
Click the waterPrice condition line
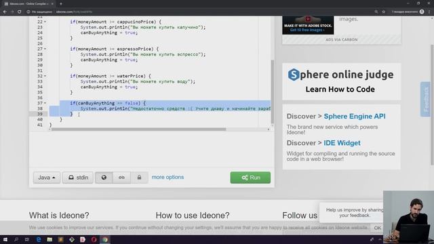(111, 76)
